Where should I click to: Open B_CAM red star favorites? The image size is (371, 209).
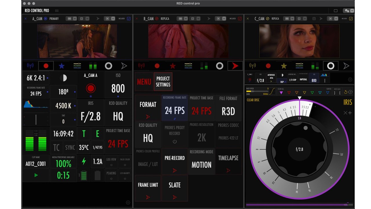point(173,66)
